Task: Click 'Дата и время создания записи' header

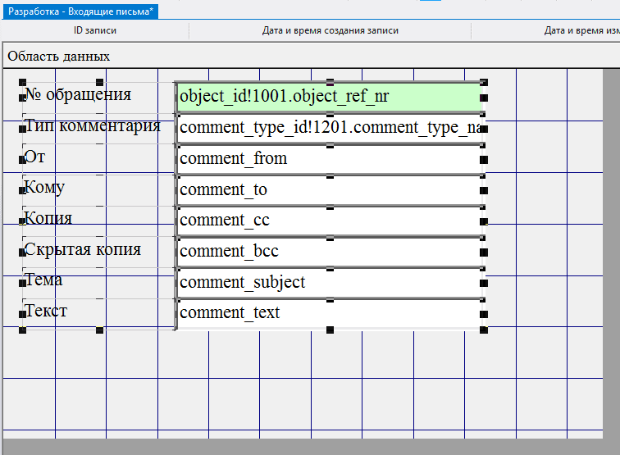Action: point(330,31)
